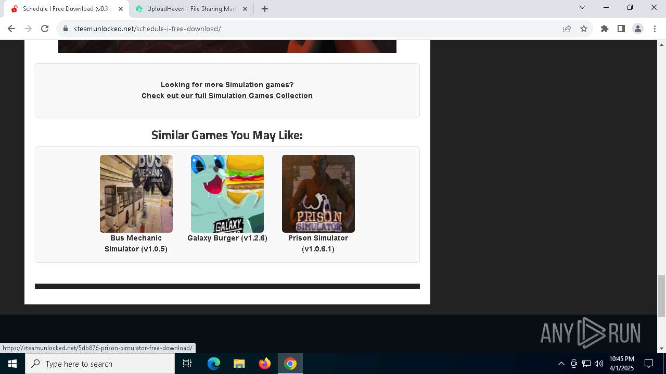The image size is (666, 374).
Task: Click the address bar URL
Action: 147,29
